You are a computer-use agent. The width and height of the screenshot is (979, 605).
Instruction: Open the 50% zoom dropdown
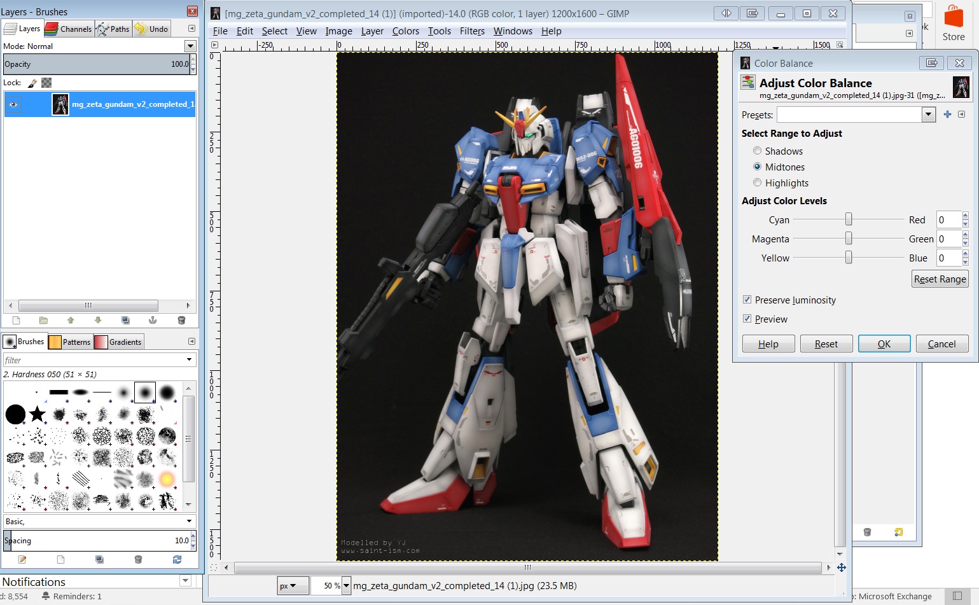[346, 586]
